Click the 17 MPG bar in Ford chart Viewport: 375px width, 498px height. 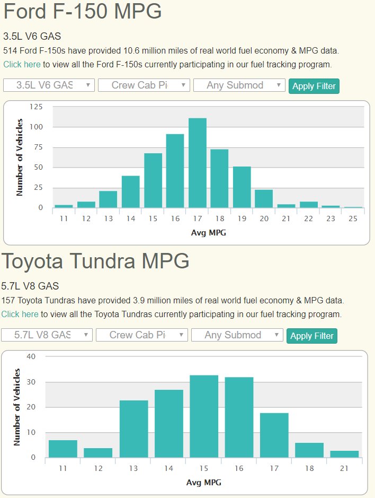(198, 163)
